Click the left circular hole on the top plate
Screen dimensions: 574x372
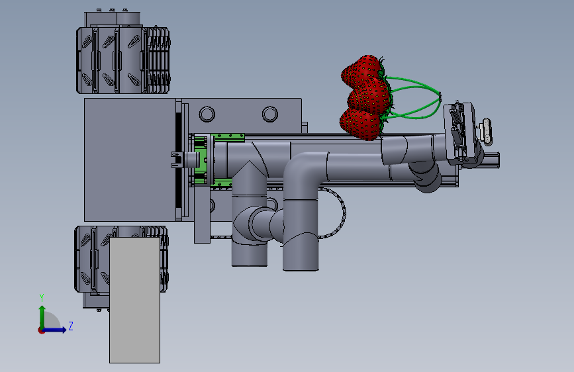click(207, 115)
